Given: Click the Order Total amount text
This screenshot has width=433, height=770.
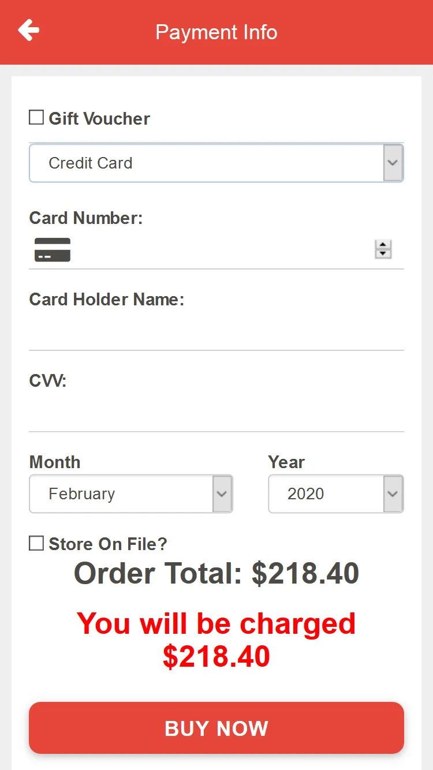Looking at the screenshot, I should (x=216, y=573).
